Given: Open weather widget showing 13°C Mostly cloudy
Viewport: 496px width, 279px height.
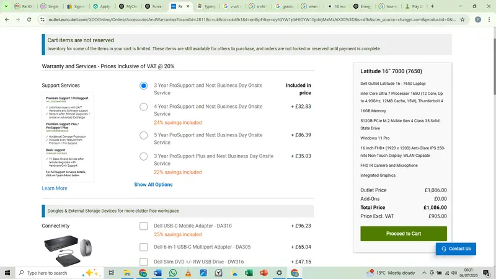Looking at the screenshot, I should tap(391, 273).
